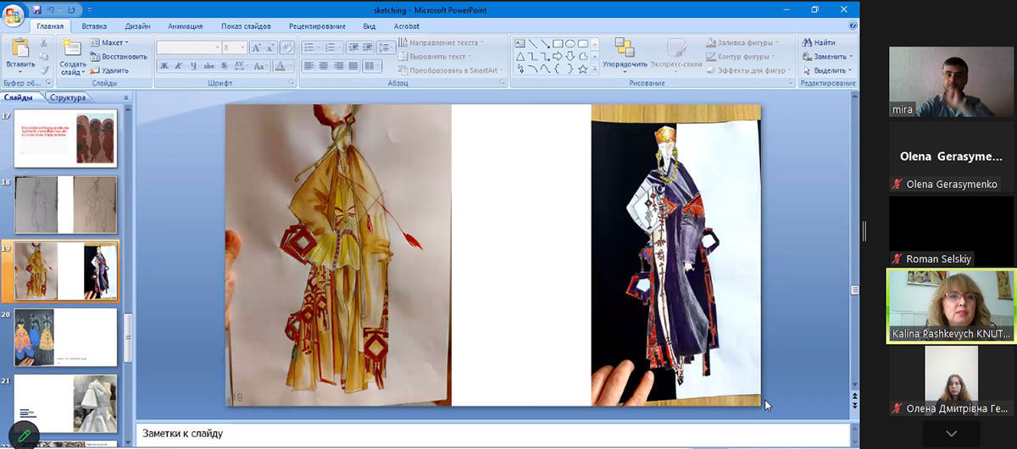Open the Вставка ribbon tab
1017x449 pixels.
coord(95,26)
